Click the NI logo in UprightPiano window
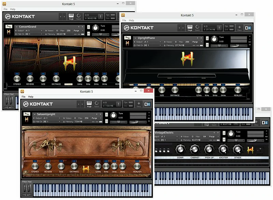273x200 pixels. tap(248, 28)
